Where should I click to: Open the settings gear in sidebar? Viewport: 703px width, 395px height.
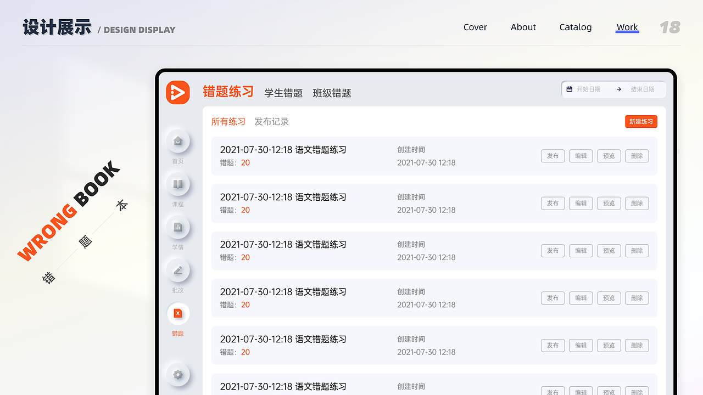(178, 375)
